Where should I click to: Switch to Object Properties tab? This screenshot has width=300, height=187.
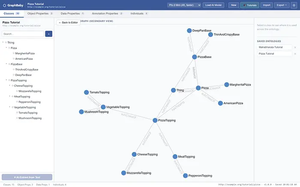tap(40, 14)
